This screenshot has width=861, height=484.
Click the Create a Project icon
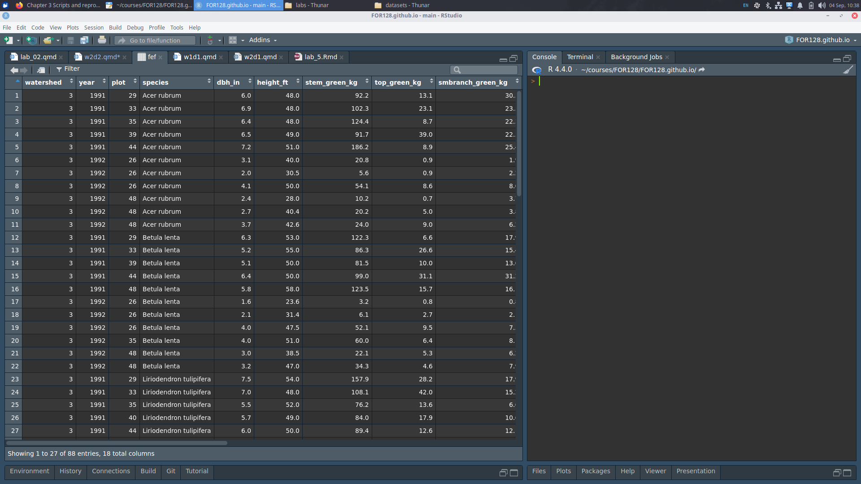click(x=31, y=40)
